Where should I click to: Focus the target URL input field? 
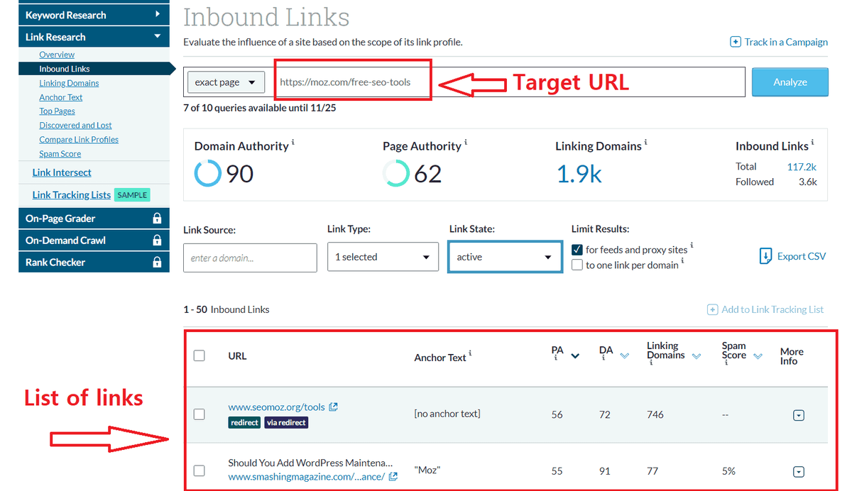(x=510, y=82)
